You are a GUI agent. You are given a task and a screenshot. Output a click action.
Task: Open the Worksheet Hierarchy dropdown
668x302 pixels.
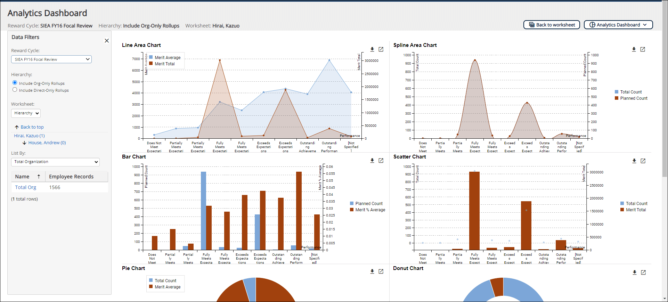pyautogui.click(x=26, y=113)
